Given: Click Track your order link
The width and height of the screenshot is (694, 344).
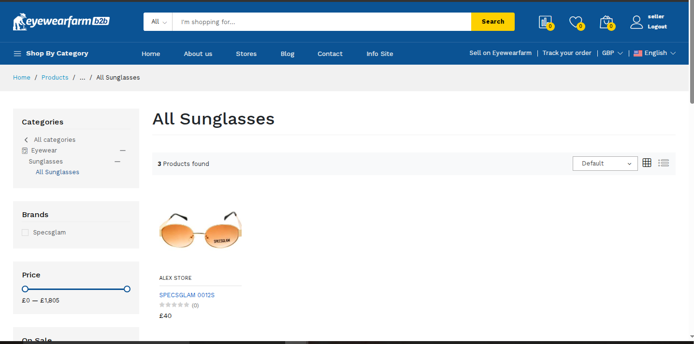Looking at the screenshot, I should [x=567, y=53].
